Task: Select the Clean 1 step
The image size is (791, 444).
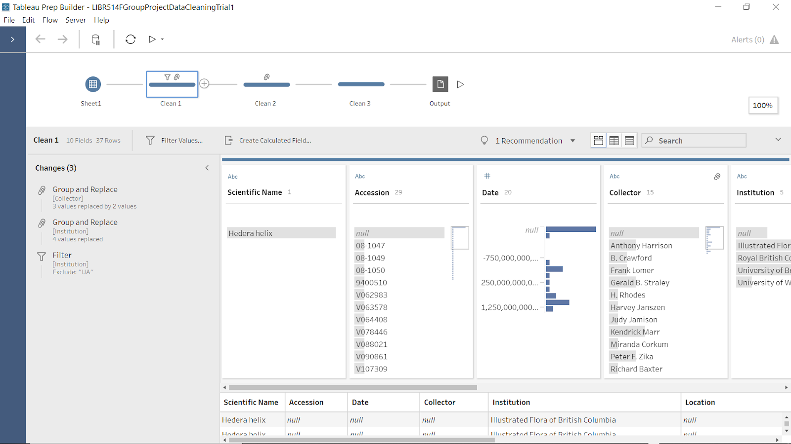Action: click(x=172, y=84)
